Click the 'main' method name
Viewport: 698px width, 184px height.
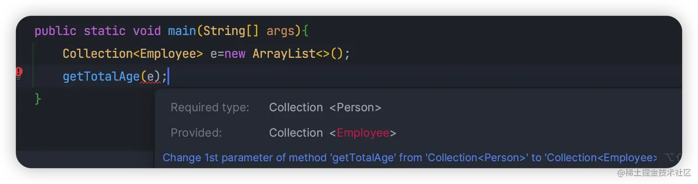(182, 31)
